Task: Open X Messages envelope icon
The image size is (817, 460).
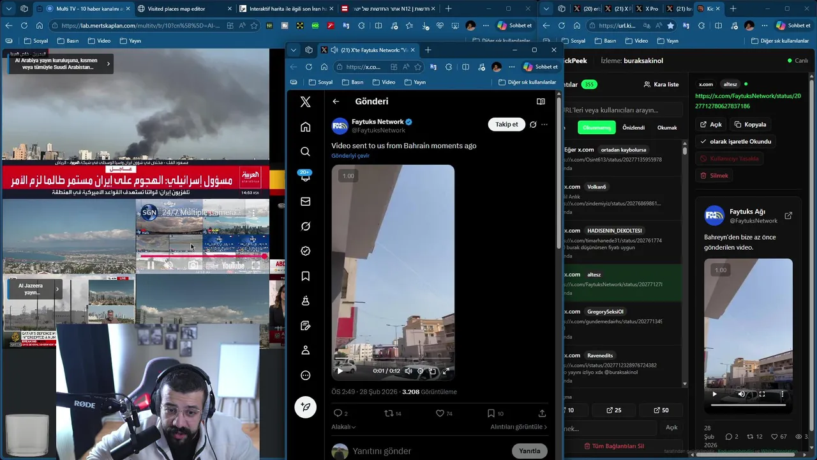Action: click(x=305, y=201)
